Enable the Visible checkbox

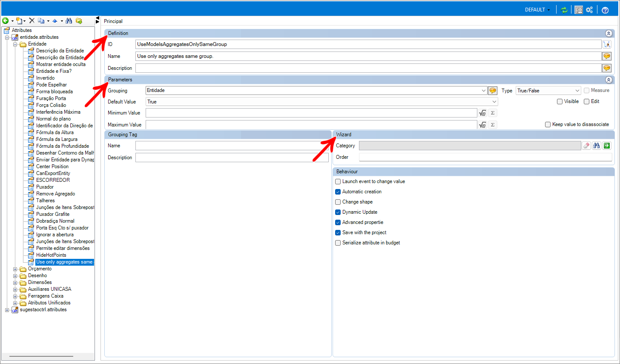[560, 102]
